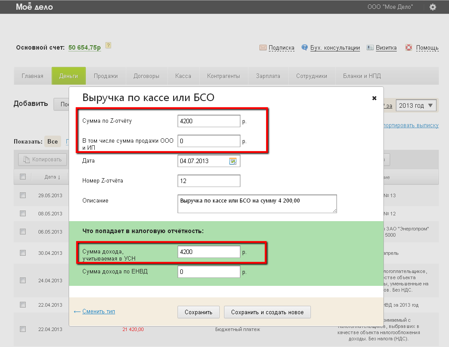The image size is (449, 347).
Task: Go to the Зарплата tab
Action: click(x=268, y=76)
